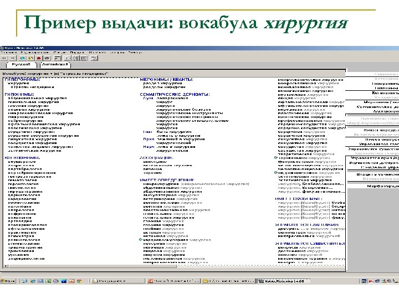Click the dark gray toolbar icon beside red
Screen dimensions: 399x299
(x=47, y=58)
